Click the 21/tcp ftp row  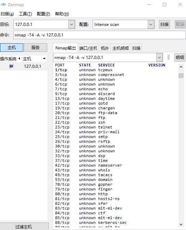point(80,118)
